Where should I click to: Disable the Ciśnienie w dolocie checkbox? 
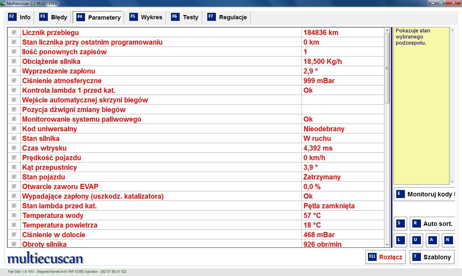pos(14,235)
